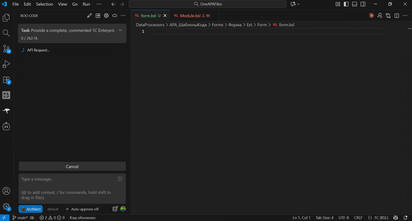Switch to the Module.bsl tab

tap(192, 16)
